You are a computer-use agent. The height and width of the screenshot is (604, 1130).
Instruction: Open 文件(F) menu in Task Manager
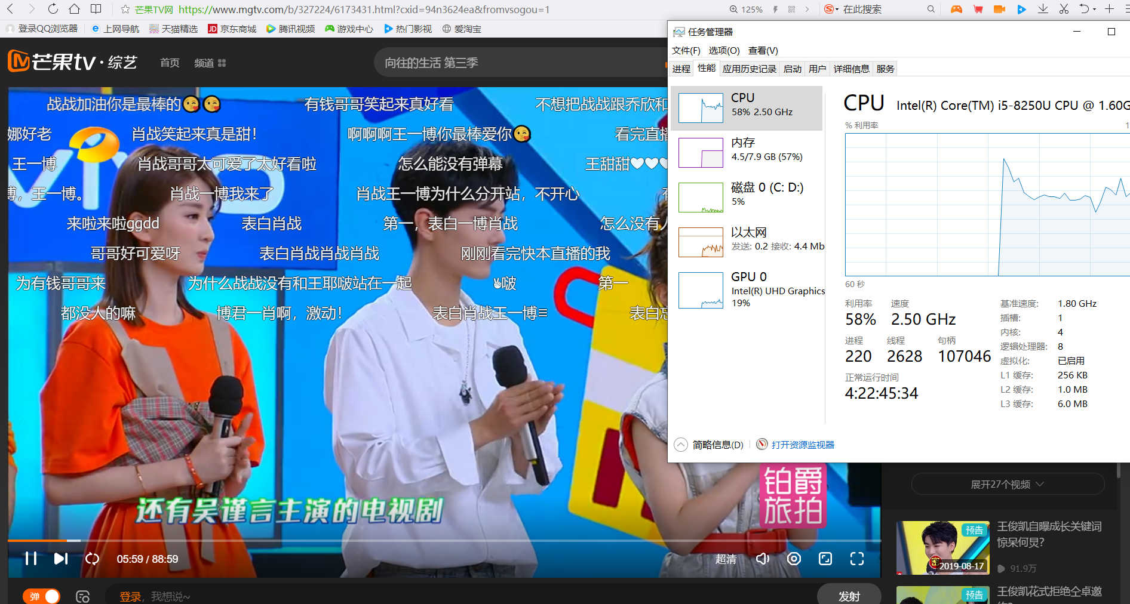686,51
